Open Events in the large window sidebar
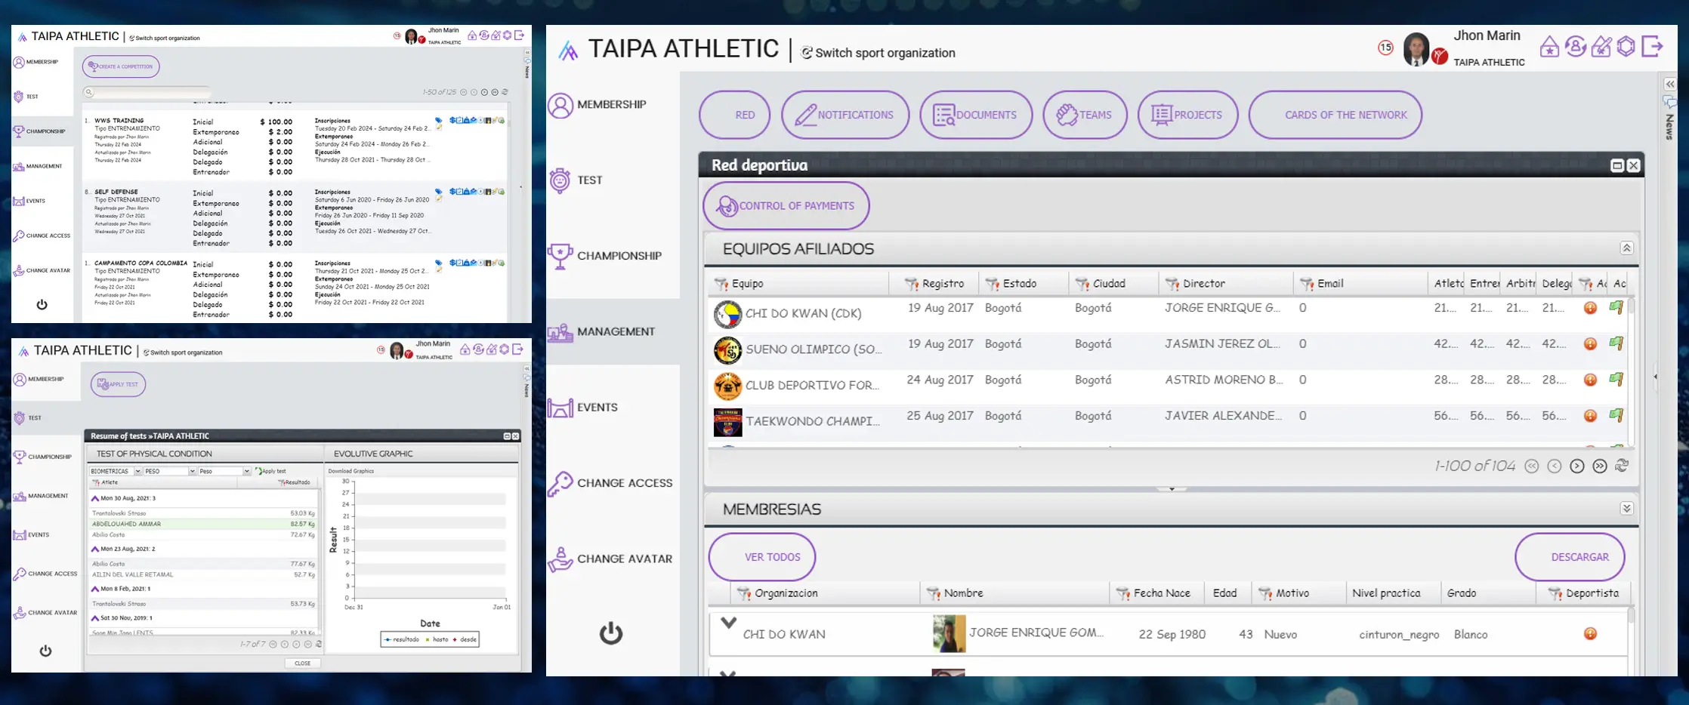This screenshot has width=1689, height=705. coord(583,408)
